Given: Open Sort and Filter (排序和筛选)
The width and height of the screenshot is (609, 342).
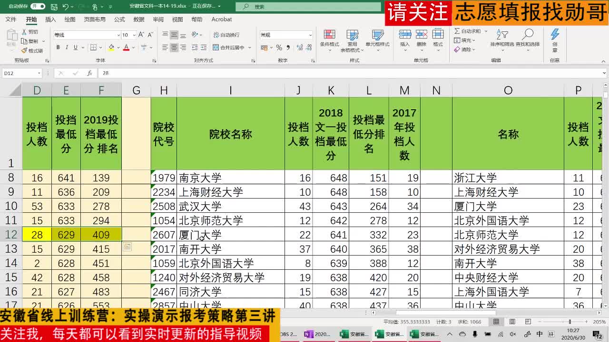Looking at the screenshot, I should coord(502,39).
